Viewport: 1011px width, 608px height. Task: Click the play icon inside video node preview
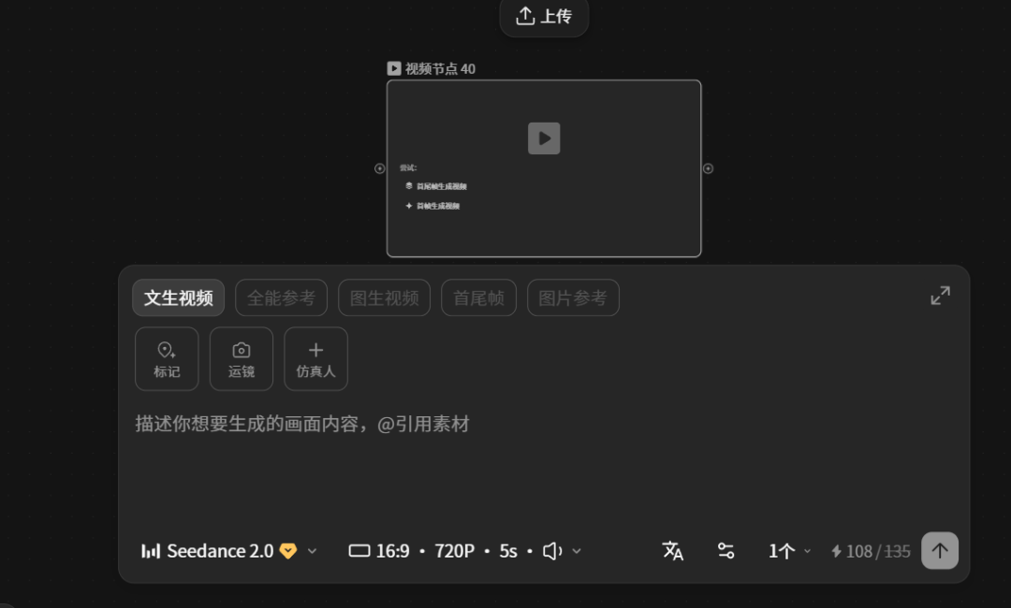tap(544, 138)
